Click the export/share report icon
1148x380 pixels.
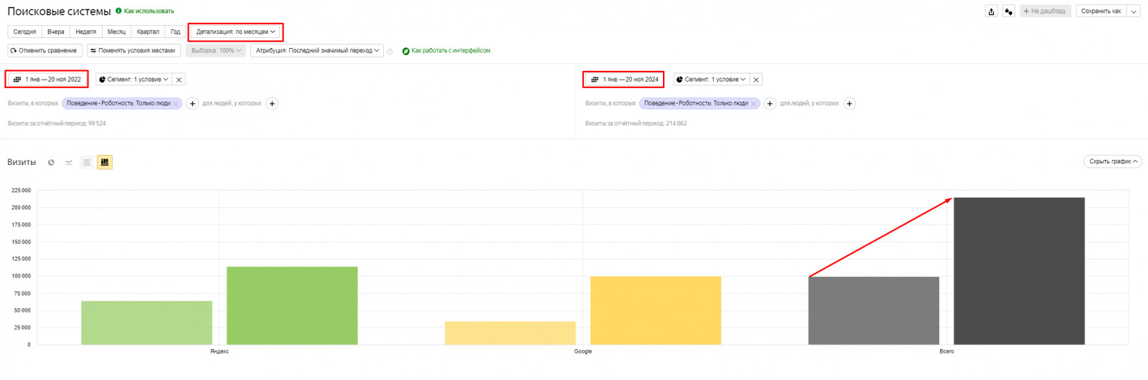[x=992, y=11]
